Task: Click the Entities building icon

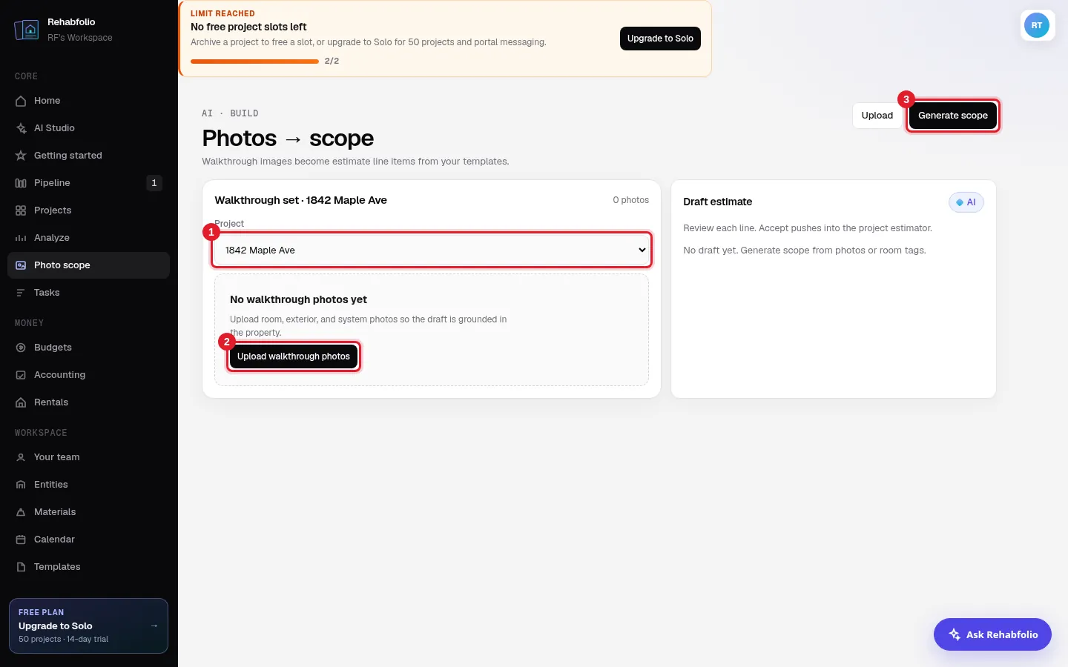Action: 21,485
